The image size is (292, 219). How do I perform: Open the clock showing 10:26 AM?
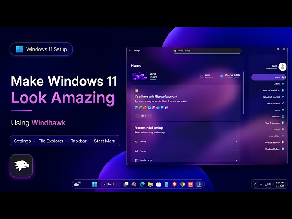(280, 184)
